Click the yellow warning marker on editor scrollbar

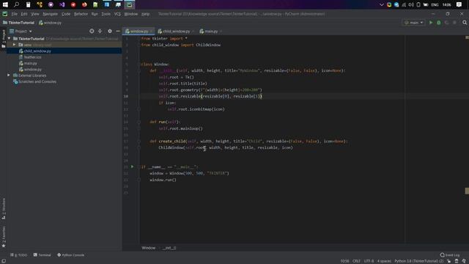[x=467, y=191]
